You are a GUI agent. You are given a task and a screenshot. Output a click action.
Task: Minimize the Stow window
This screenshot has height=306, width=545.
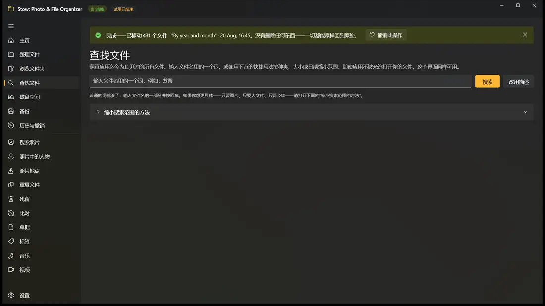501,5
